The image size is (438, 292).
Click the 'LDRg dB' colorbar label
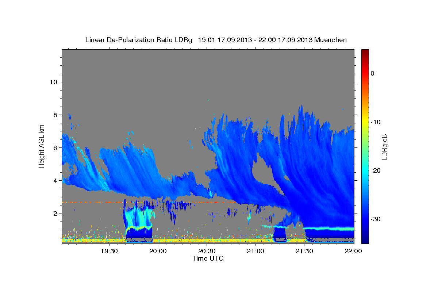point(384,147)
